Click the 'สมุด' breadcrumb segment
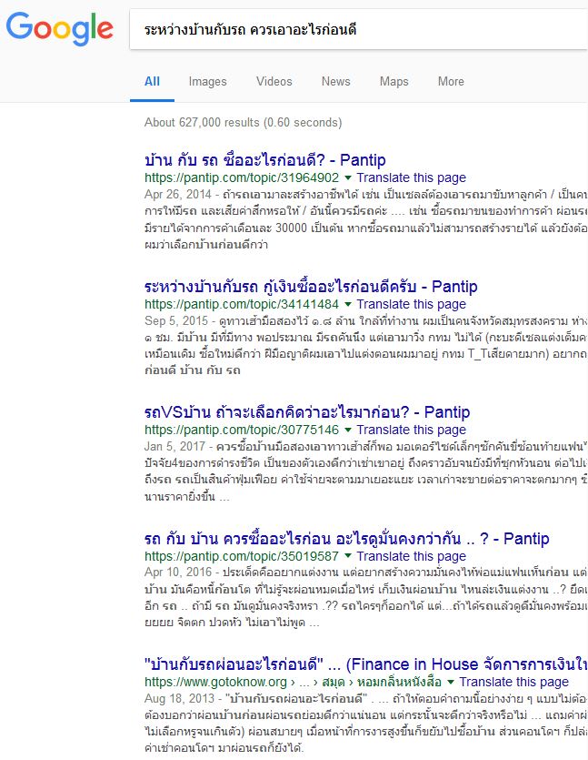Viewport: 588px width, 760px height. click(x=333, y=682)
